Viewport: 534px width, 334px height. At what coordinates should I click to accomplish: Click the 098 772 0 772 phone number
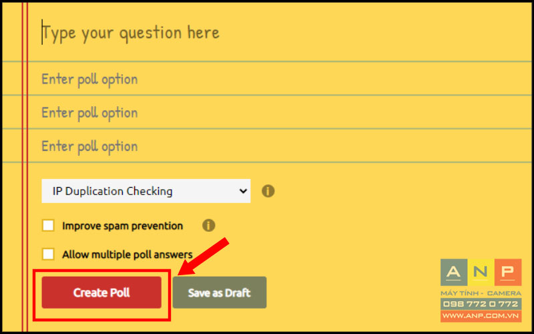(x=481, y=304)
